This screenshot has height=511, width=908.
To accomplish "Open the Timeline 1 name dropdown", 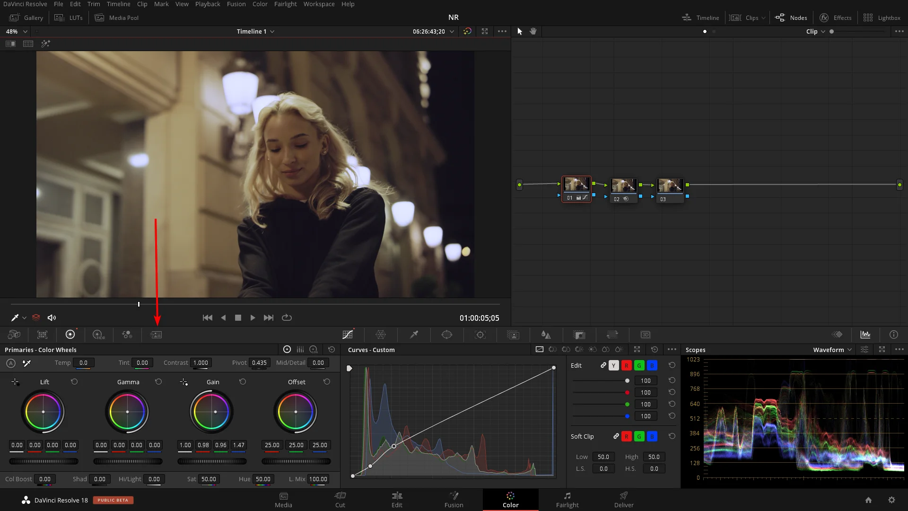I will click(255, 31).
